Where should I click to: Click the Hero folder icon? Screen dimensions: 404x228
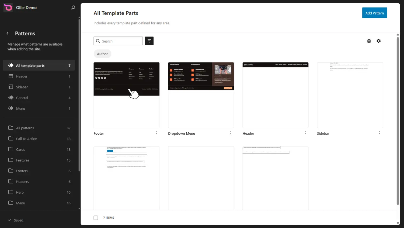point(11,192)
